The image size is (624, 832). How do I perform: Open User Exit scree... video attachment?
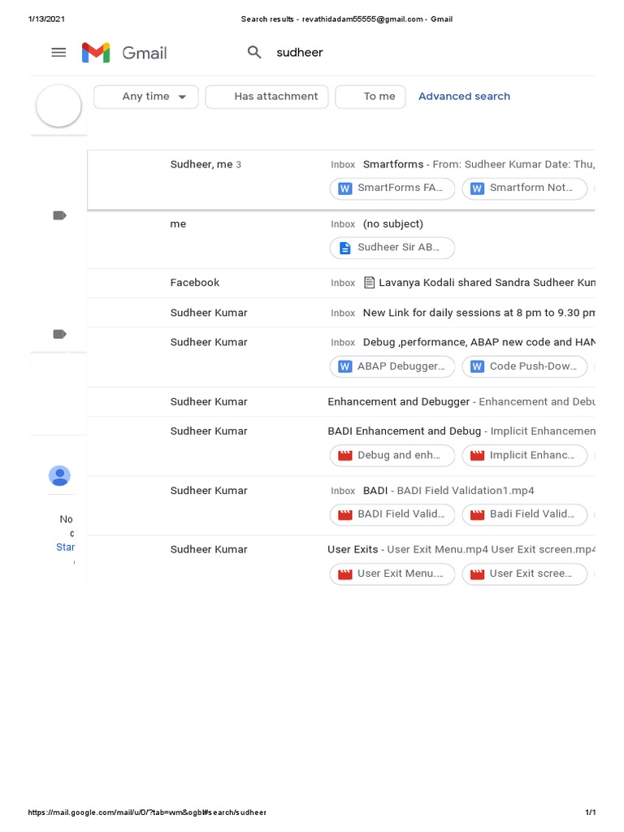point(524,574)
